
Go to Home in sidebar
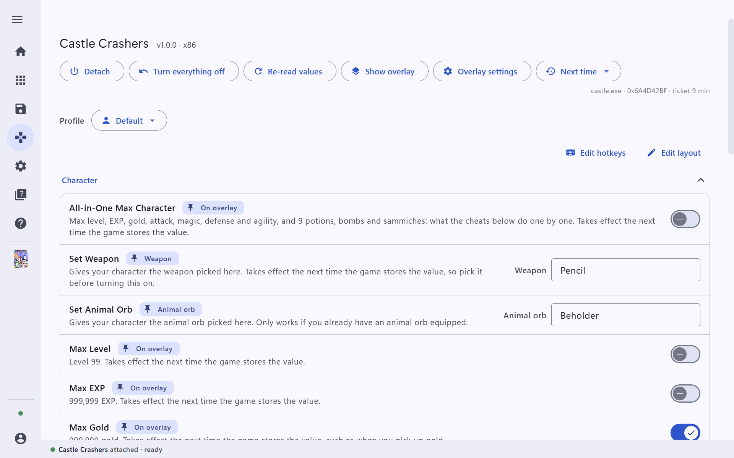click(21, 52)
